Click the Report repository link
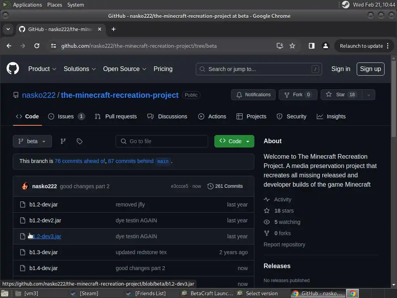Image resolution: width=397 pixels, height=298 pixels. pos(284,244)
